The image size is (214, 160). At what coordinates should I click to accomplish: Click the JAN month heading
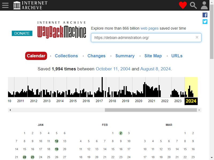[x=41, y=125]
